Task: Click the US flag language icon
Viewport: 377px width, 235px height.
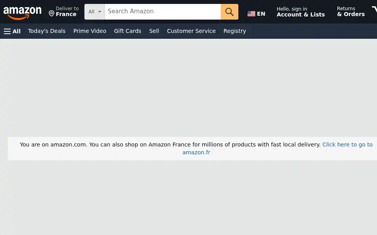Action: (x=251, y=14)
